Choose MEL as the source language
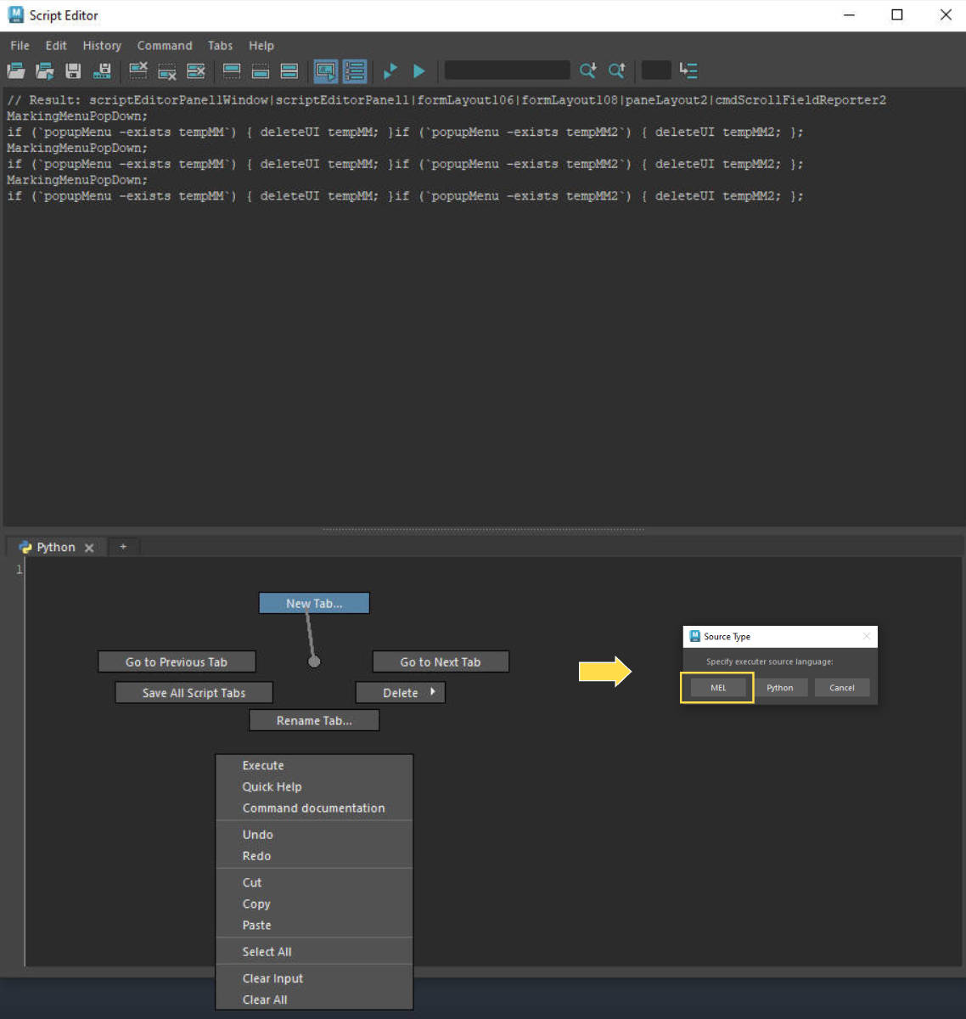The width and height of the screenshot is (966, 1019). click(x=718, y=688)
